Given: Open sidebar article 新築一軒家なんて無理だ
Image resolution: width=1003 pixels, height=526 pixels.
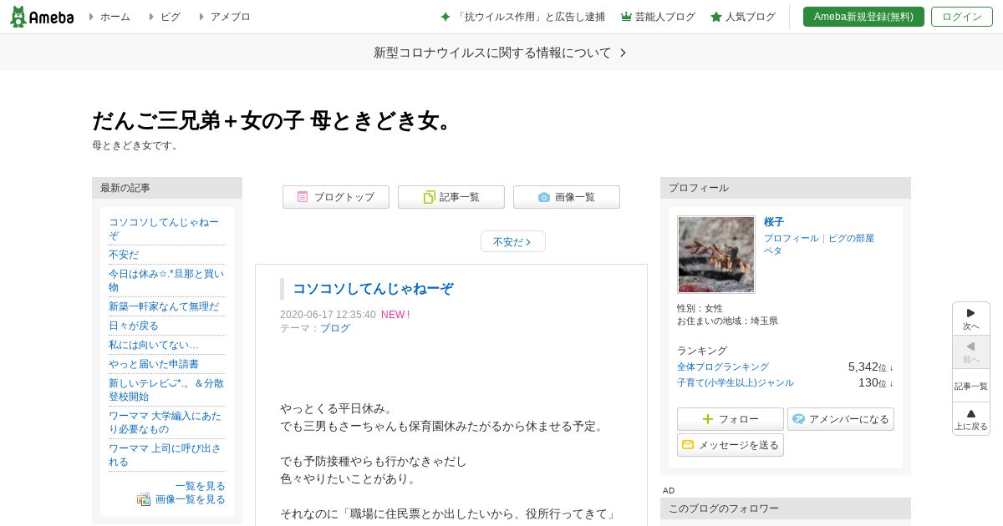Looking at the screenshot, I should coord(164,306).
